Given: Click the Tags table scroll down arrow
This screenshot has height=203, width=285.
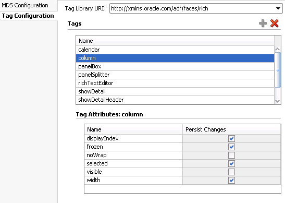Looking at the screenshot, I should (x=277, y=101).
